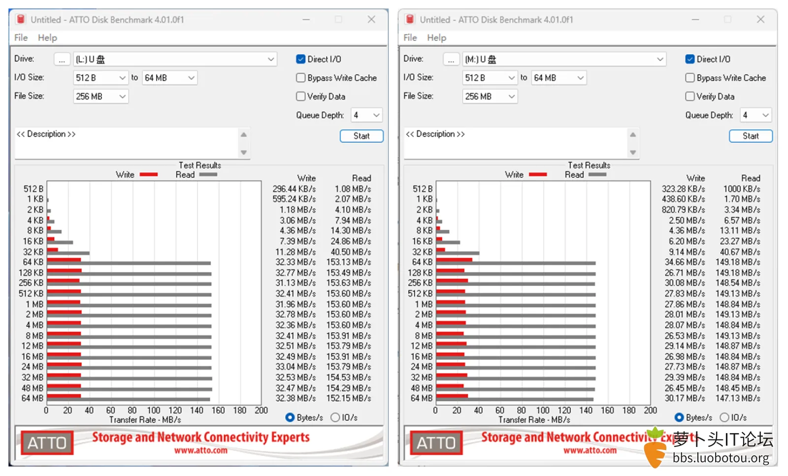Click description scroll down arrow in right window
The image size is (788, 476).
pos(633,153)
